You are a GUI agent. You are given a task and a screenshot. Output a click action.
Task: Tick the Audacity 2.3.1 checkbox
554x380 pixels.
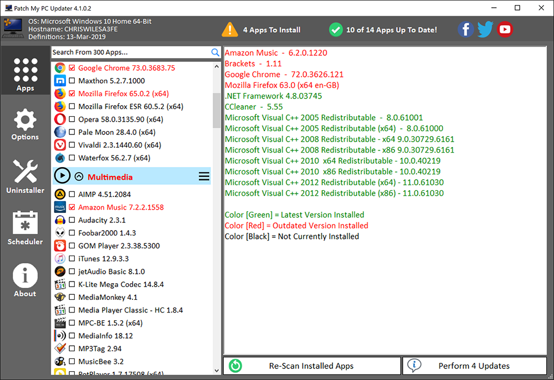click(72, 220)
